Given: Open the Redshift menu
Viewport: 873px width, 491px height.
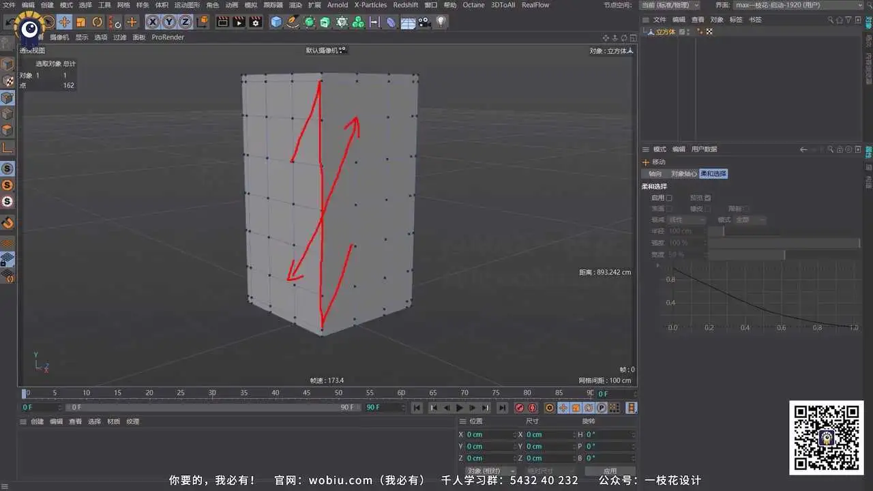Looking at the screenshot, I should (406, 5).
